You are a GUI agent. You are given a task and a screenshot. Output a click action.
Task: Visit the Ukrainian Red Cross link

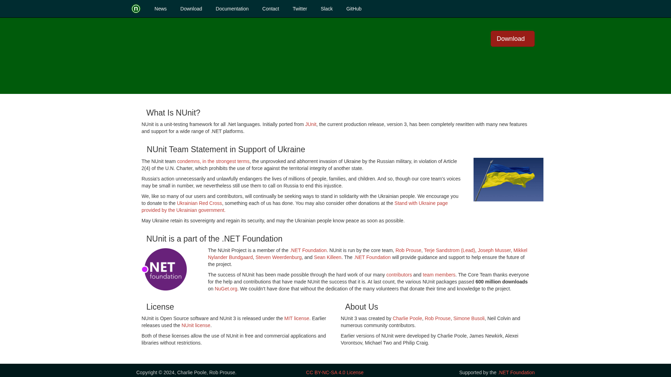(199, 203)
